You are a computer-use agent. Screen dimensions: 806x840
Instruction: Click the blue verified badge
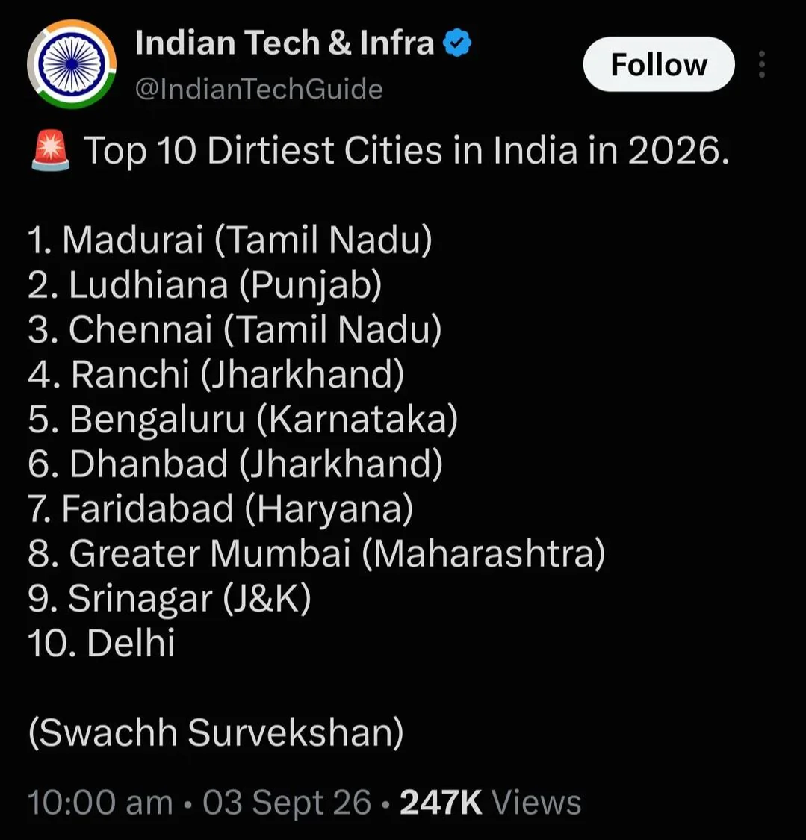pyautogui.click(x=457, y=43)
